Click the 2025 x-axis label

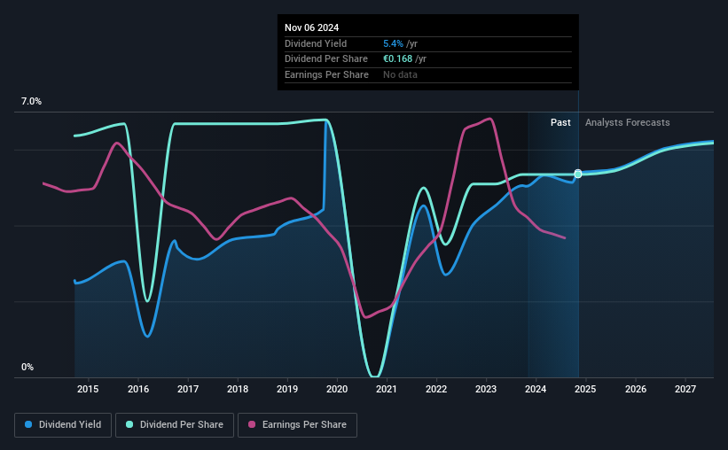coord(585,389)
